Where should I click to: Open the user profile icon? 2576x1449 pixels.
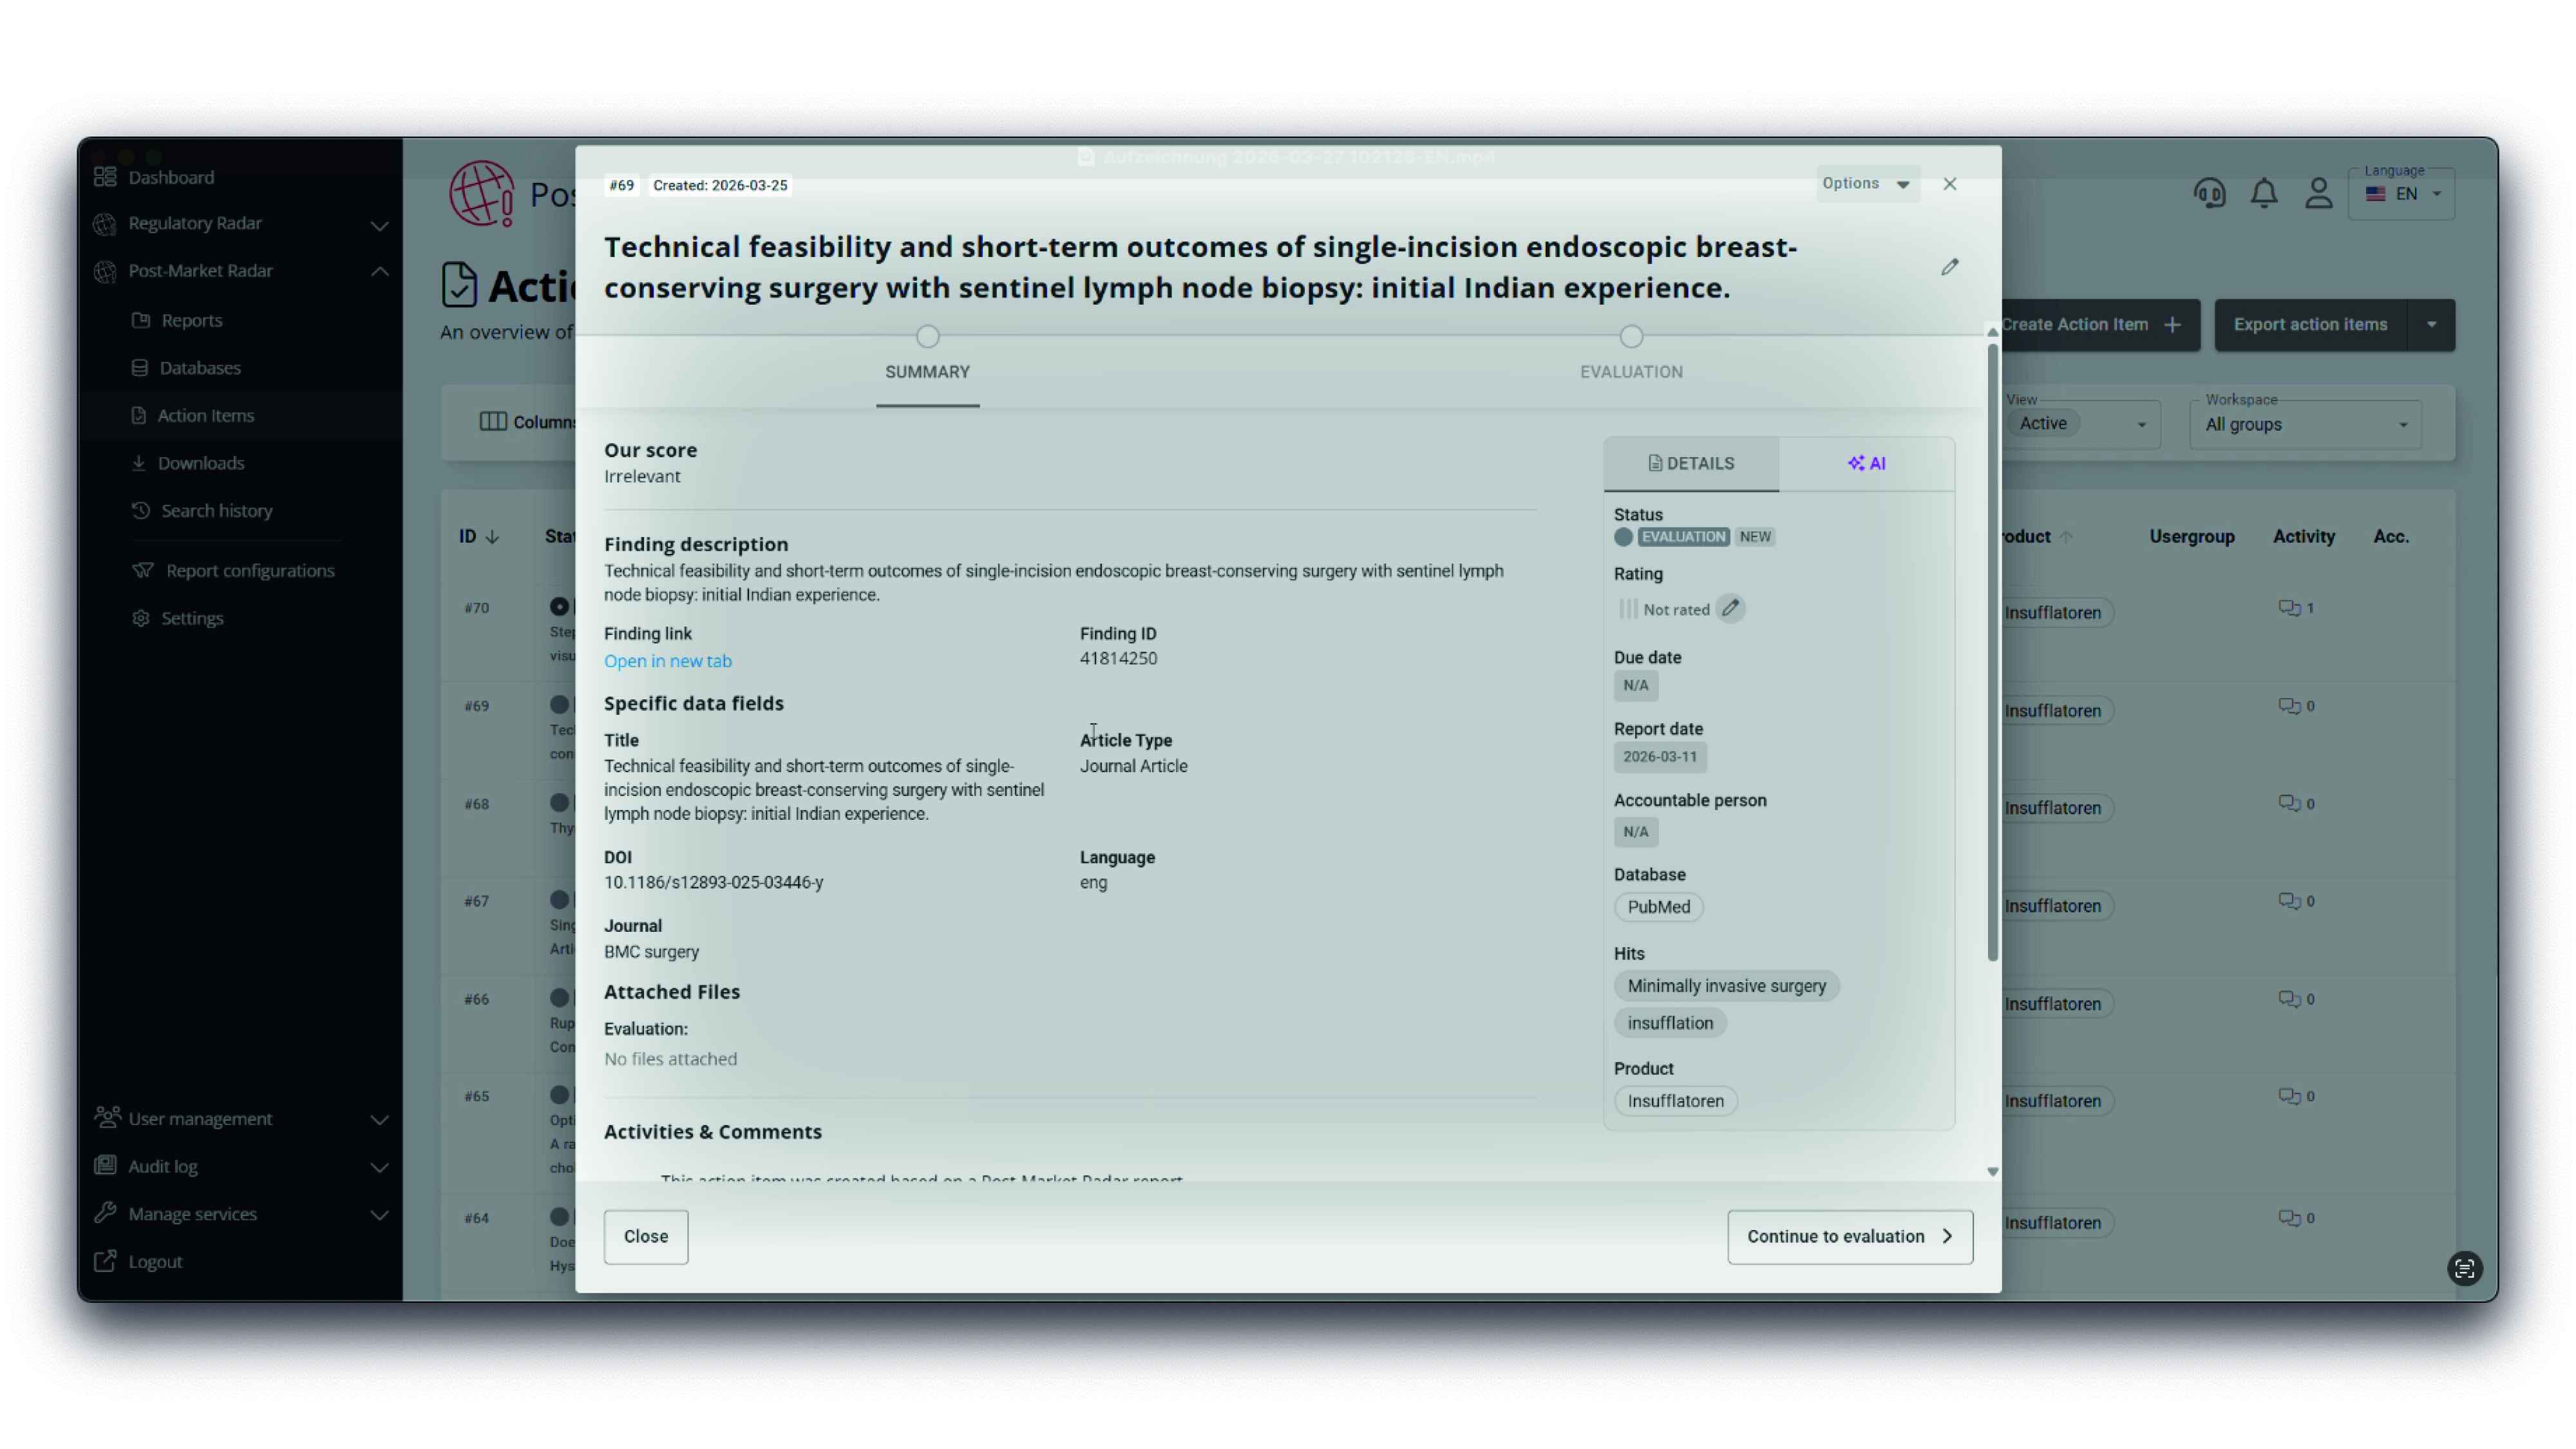click(2318, 193)
